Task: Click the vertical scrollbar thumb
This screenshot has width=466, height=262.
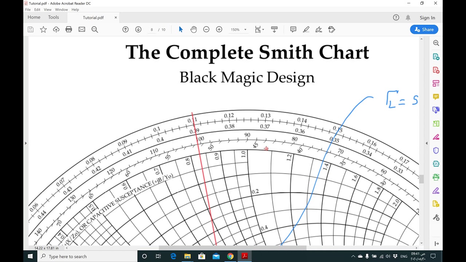Action: point(421,179)
